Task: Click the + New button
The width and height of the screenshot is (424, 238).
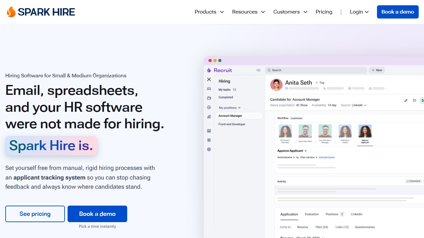Action: coord(377,70)
